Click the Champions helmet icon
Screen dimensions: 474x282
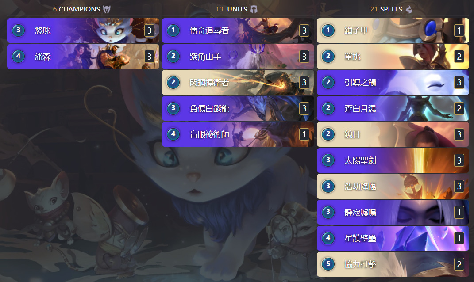pos(107,9)
